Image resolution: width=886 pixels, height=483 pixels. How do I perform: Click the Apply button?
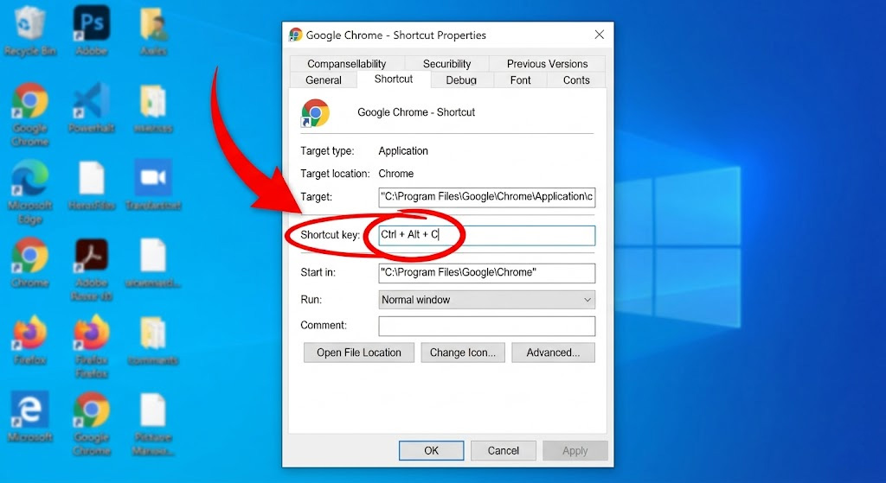tap(575, 450)
